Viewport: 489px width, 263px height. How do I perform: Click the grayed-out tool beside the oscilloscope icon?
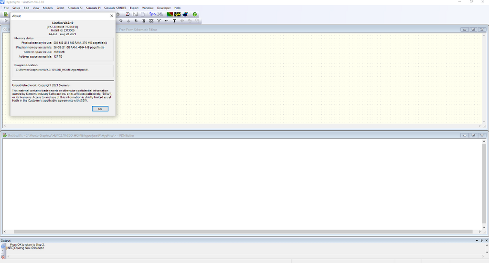click(x=160, y=14)
